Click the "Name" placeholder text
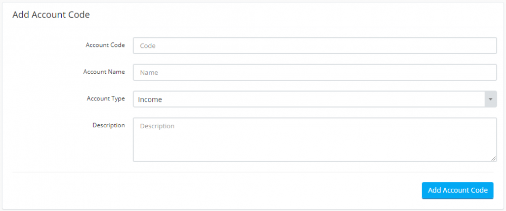 click(x=149, y=72)
